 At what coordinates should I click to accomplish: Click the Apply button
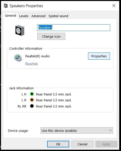(106, 144)
